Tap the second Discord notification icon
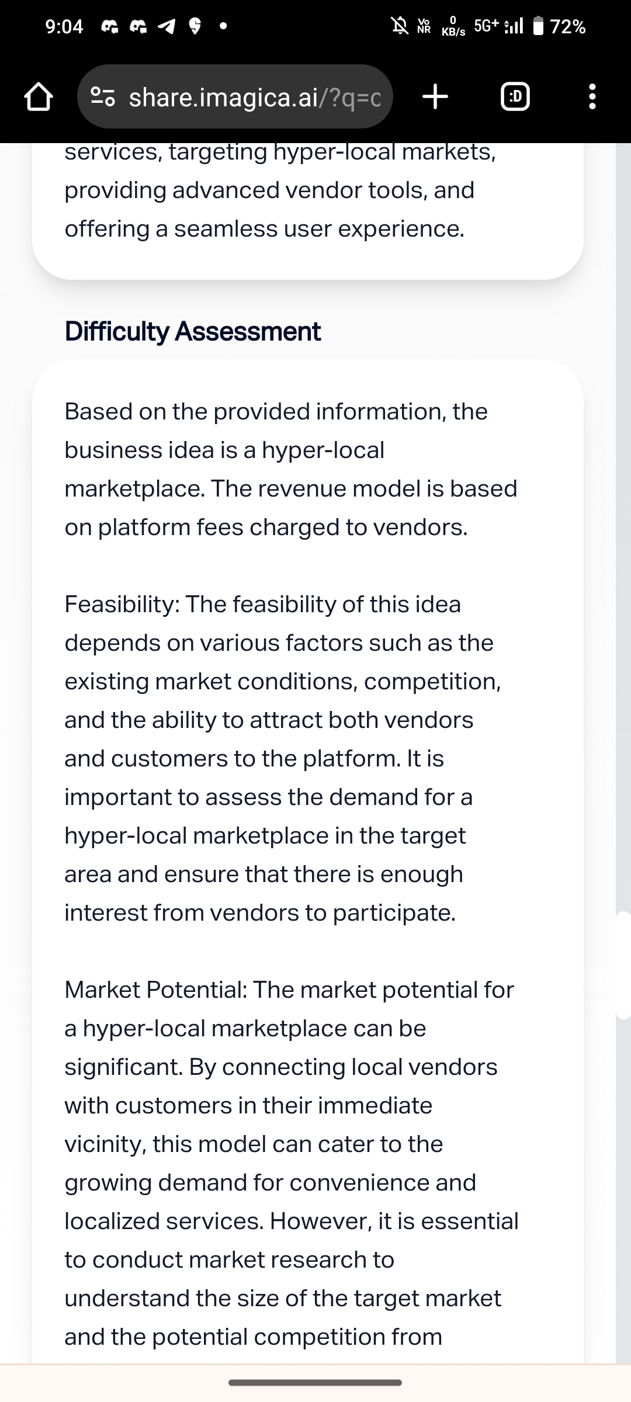 tap(138, 26)
